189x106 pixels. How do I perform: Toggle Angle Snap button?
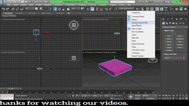pos(102,9)
